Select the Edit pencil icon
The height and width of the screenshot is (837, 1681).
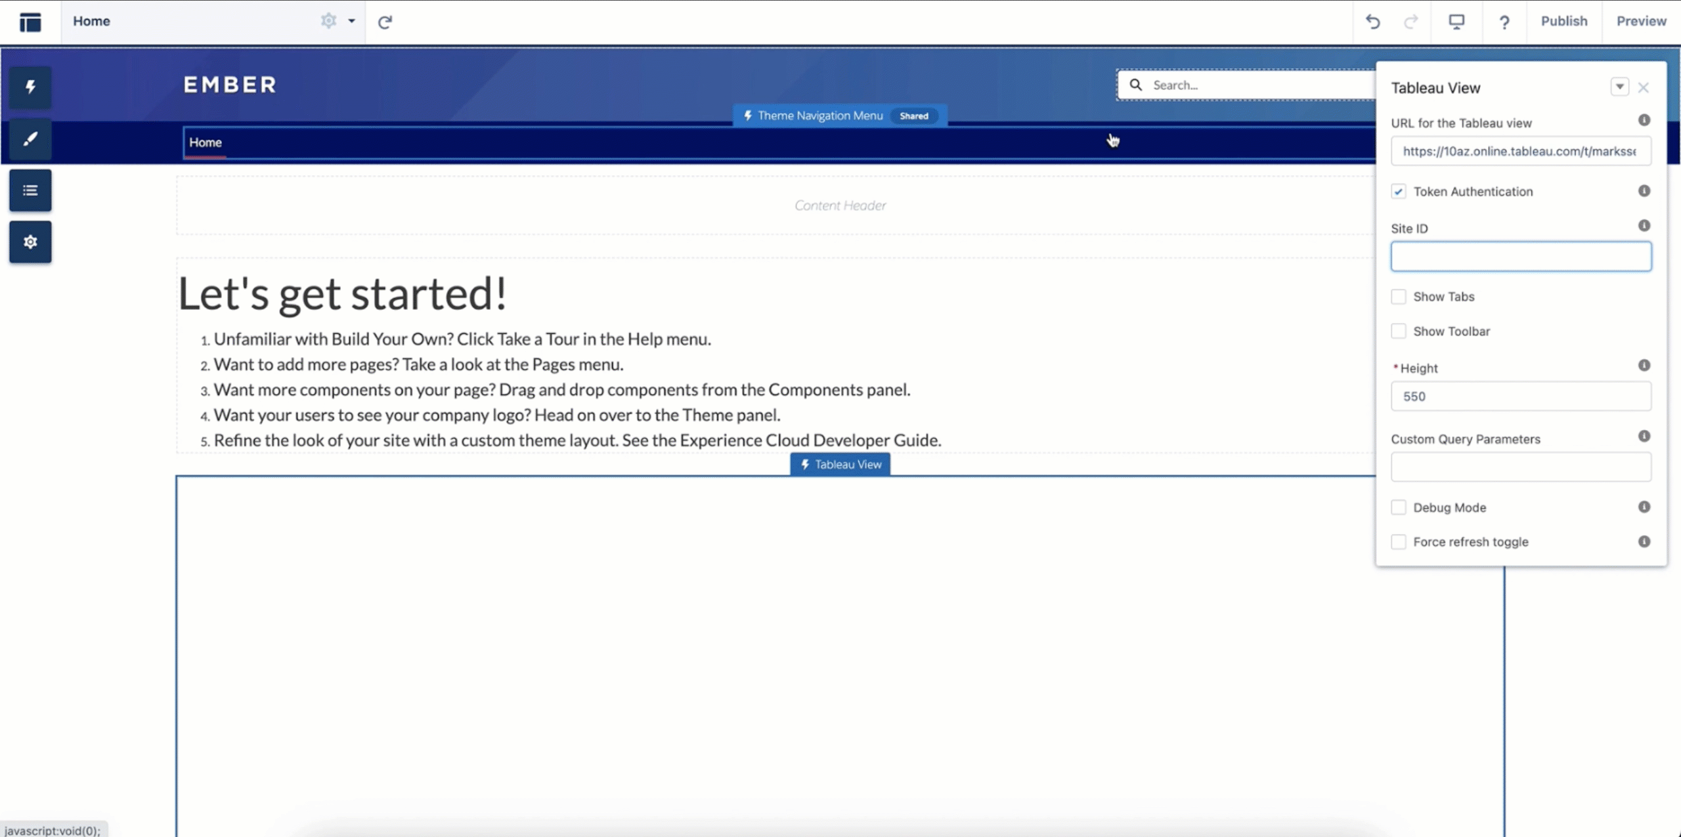click(x=29, y=139)
